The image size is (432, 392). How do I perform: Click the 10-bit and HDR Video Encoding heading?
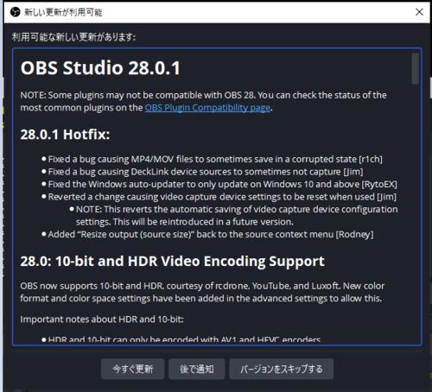(x=172, y=262)
